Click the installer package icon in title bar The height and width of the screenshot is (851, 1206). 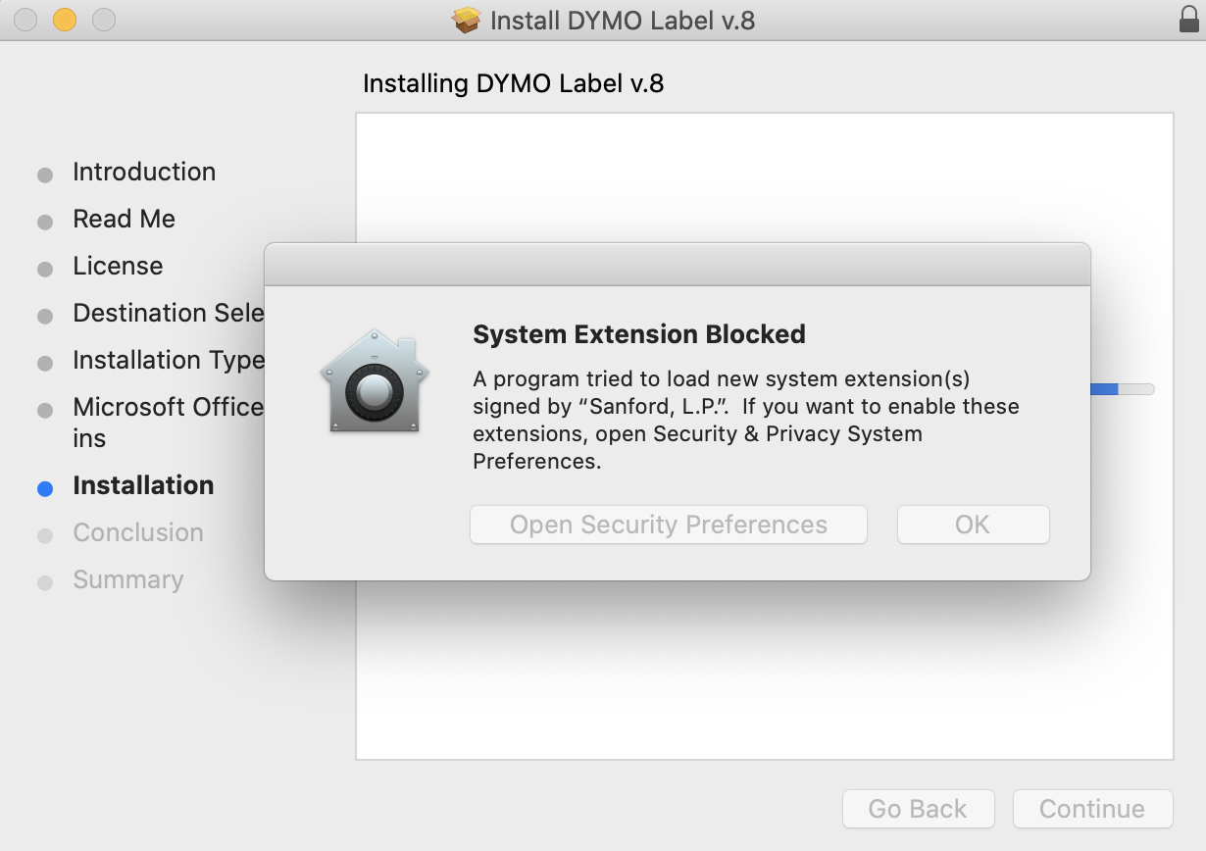pyautogui.click(x=467, y=20)
